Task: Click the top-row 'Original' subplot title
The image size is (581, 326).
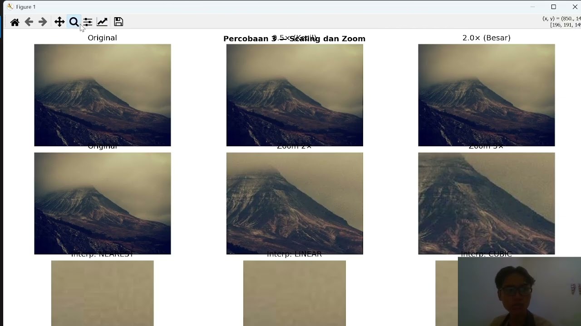Action: pos(102,38)
